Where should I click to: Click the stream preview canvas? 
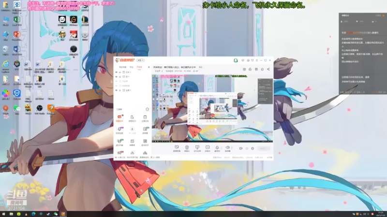pos(212,108)
